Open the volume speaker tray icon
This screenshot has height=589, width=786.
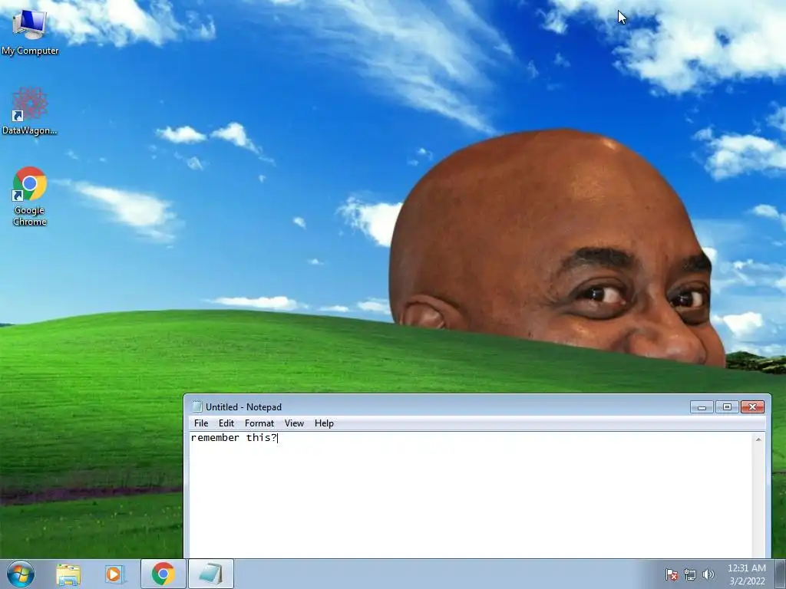(708, 574)
